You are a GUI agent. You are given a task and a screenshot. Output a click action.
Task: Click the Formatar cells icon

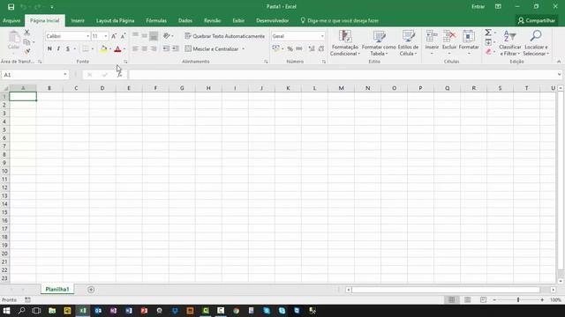[469, 43]
